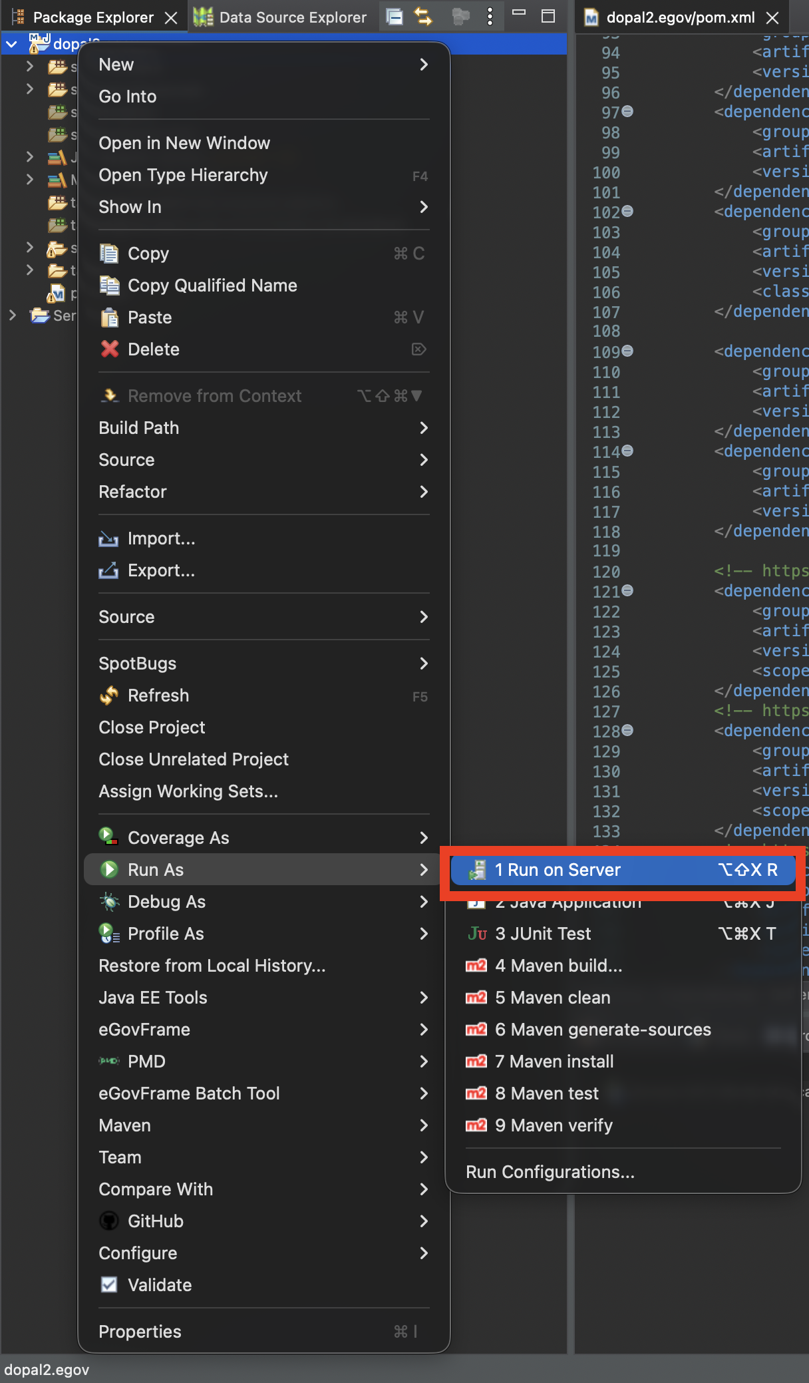The width and height of the screenshot is (809, 1383).
Task: Click the GitHub octocat icon
Action: point(109,1221)
